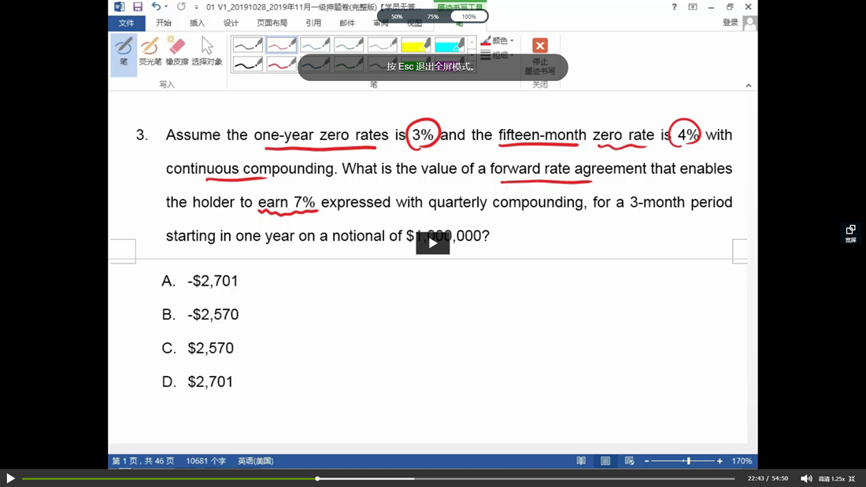
Task: Click the Word zoom slider handle
Action: coord(689,461)
